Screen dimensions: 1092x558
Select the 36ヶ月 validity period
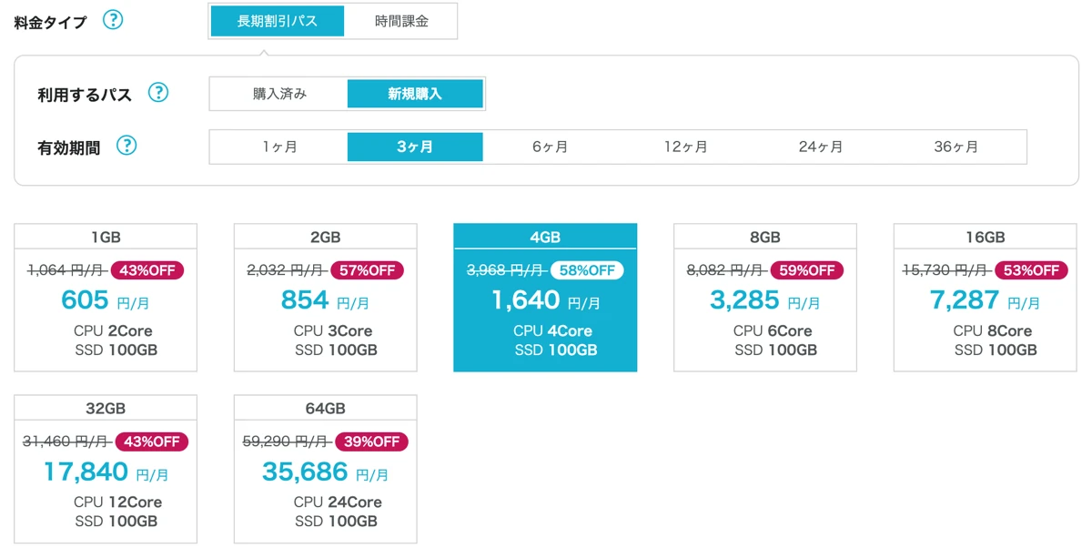coord(956,147)
